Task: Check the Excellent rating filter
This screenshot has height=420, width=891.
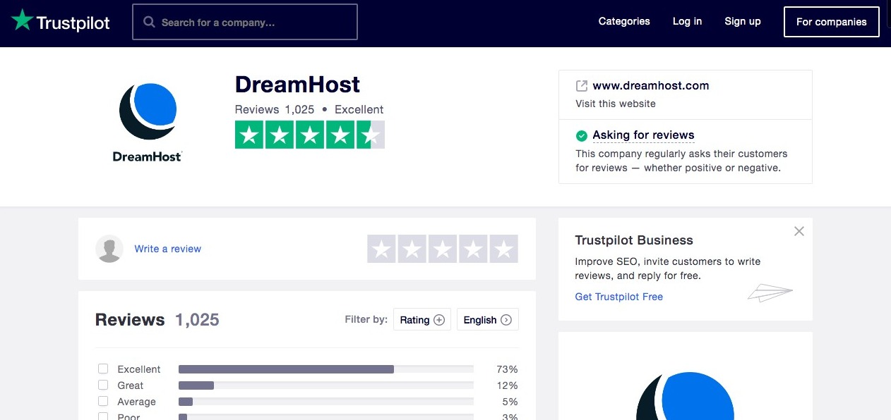Action: click(103, 369)
